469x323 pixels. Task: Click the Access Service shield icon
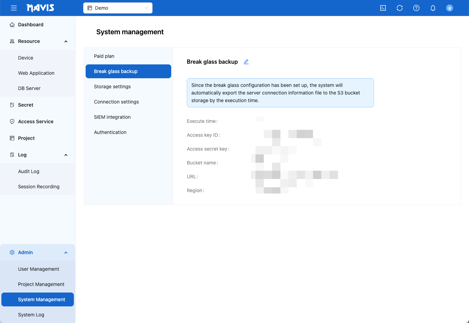12,122
